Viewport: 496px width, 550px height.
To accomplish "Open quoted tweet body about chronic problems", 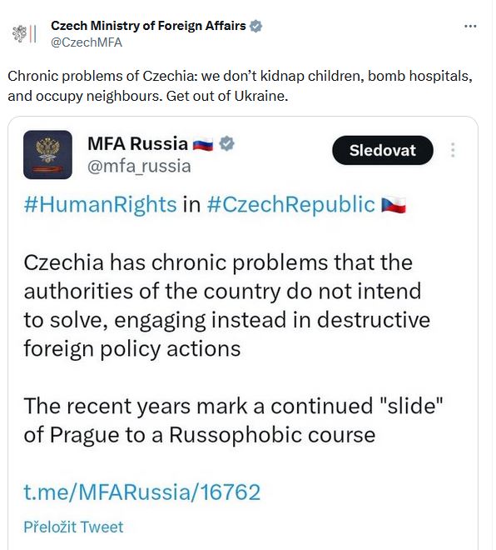I will tap(227, 306).
